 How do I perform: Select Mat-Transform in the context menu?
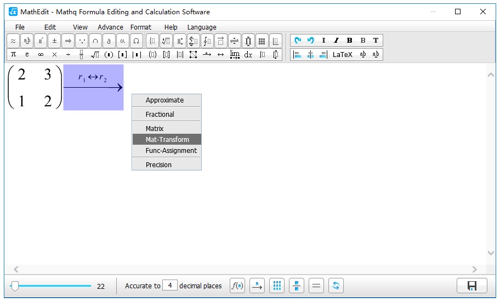coord(167,139)
